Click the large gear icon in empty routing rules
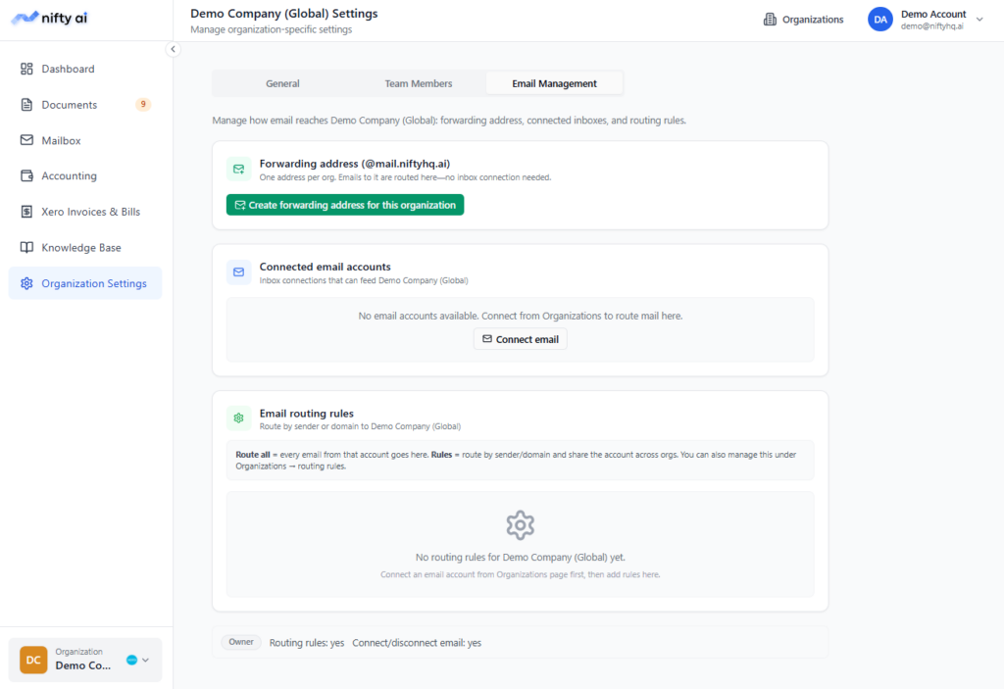 tap(520, 525)
